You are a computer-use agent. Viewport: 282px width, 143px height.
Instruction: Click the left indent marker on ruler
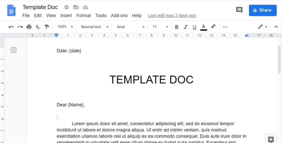click(x=56, y=35)
